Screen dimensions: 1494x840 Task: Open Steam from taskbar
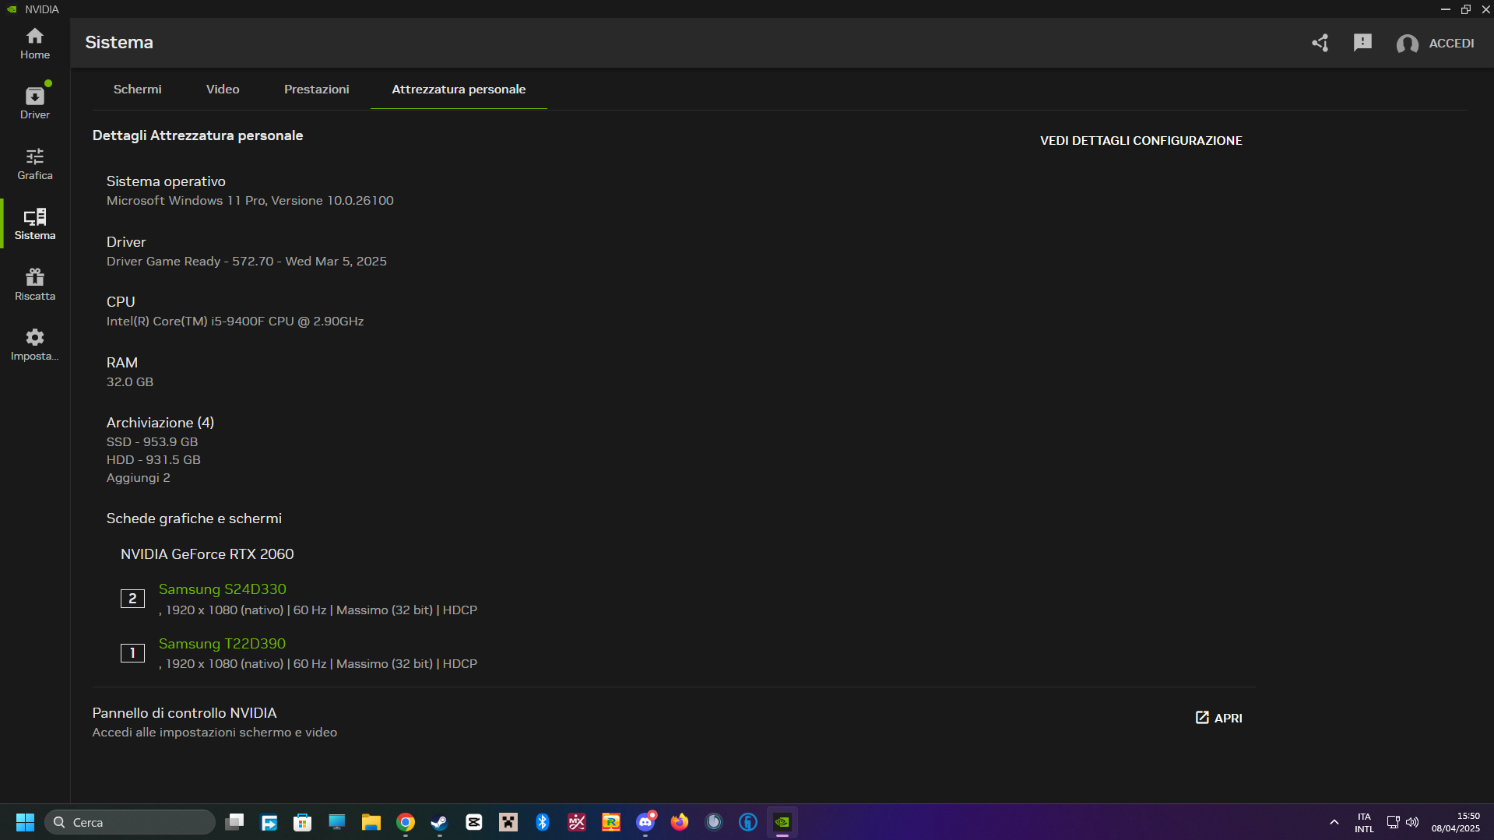tap(440, 822)
